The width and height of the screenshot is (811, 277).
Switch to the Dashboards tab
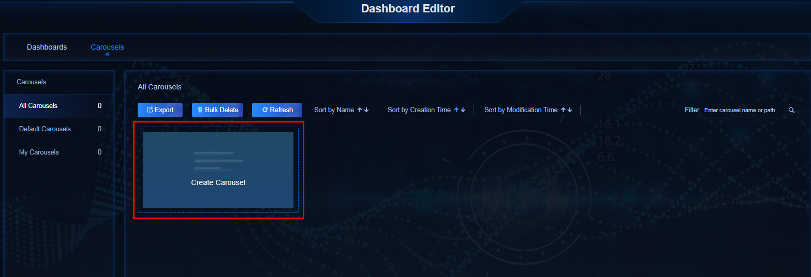tap(47, 47)
